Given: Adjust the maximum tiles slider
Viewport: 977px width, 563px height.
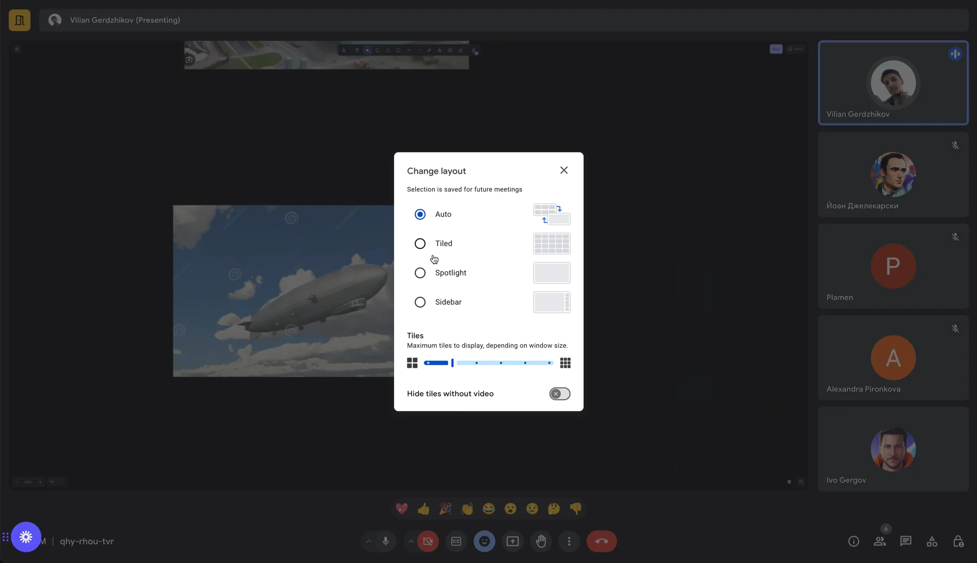Looking at the screenshot, I should [x=452, y=363].
